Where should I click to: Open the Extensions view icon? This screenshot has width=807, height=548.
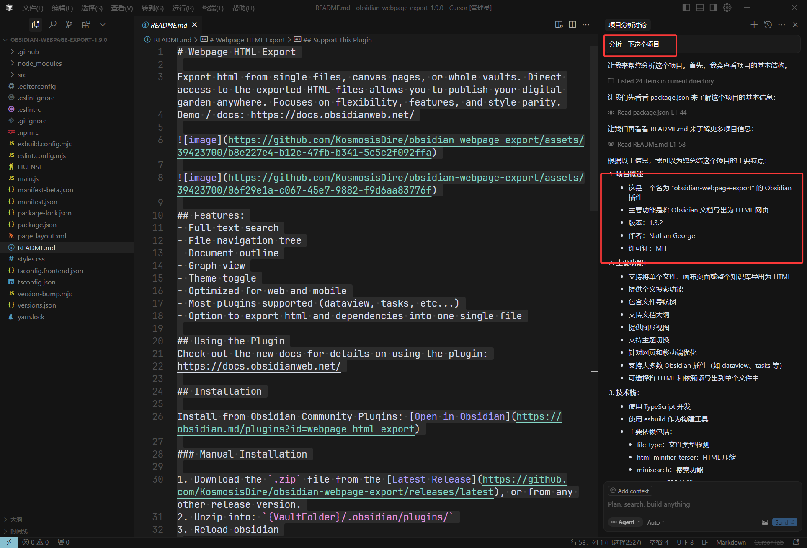click(86, 25)
